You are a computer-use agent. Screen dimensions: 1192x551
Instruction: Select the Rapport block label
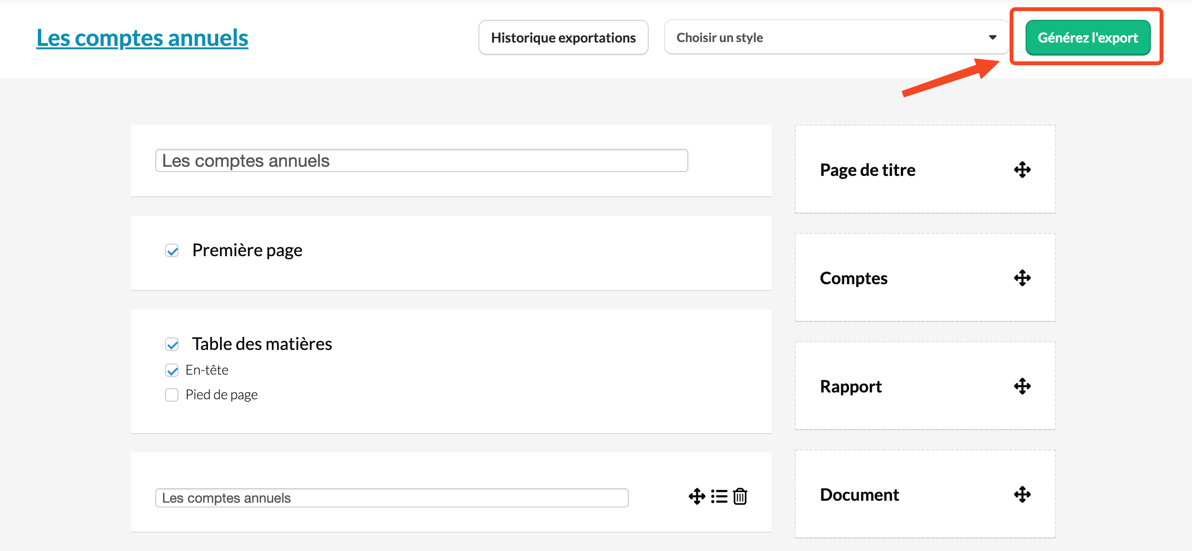(850, 387)
